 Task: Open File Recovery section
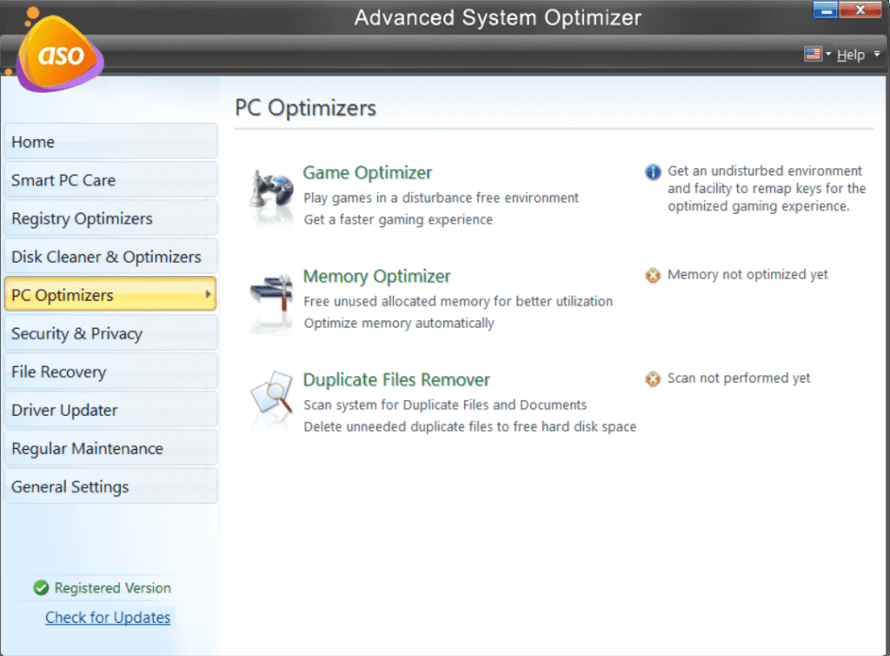[x=110, y=372]
